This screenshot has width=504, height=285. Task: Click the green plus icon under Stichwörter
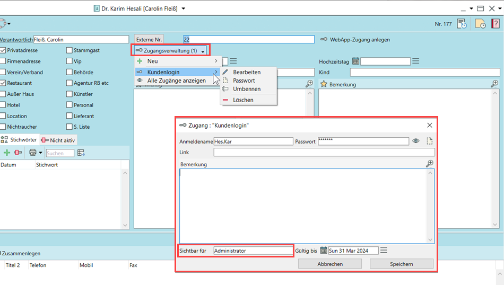(7, 153)
